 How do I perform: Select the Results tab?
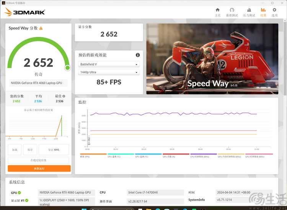(263, 12)
